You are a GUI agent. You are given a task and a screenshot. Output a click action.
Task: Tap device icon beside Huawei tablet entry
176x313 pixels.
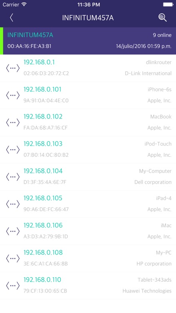[x=13, y=285]
